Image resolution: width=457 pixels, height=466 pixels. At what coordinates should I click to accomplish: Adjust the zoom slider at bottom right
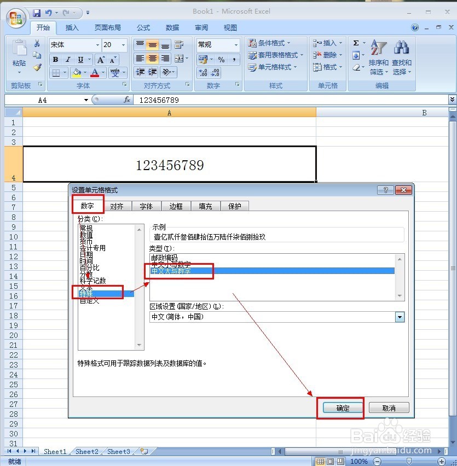pyautogui.click(x=408, y=461)
